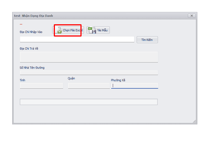Viewport: 212px width, 144px height.
Task: Focus the Phường Xã text field
Action: point(135,86)
